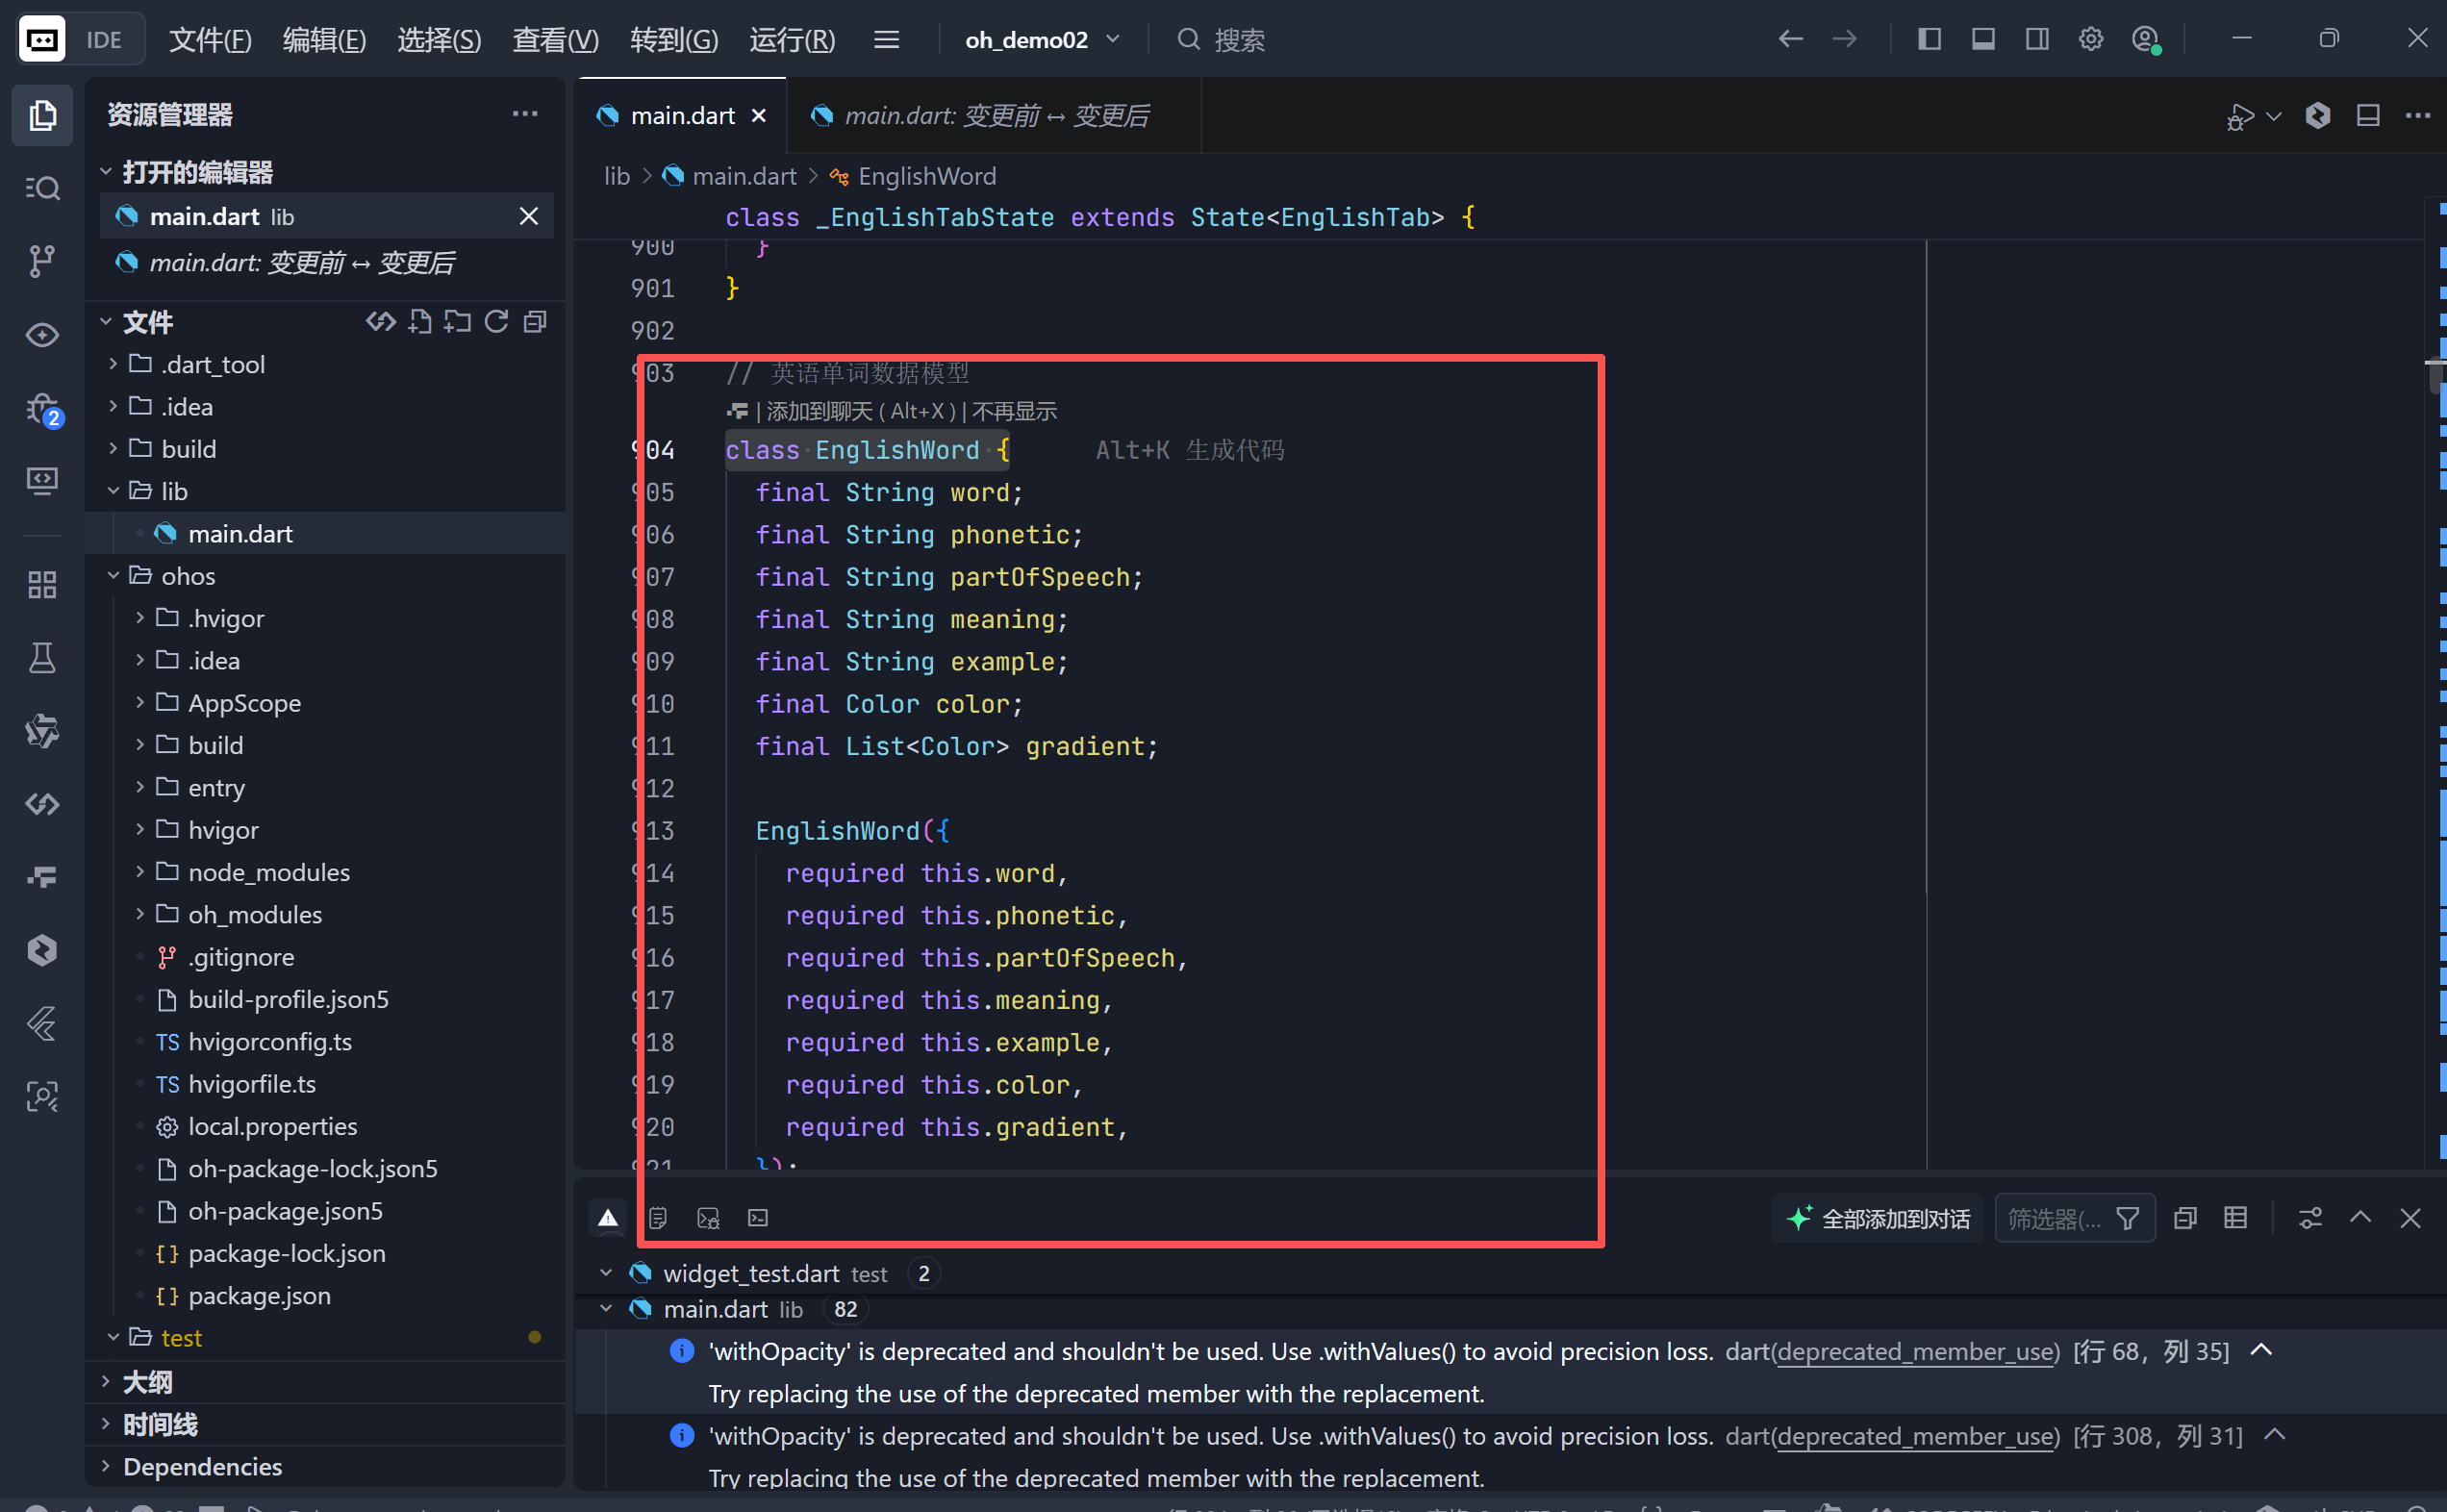Open the settings gear in title bar

(x=2090, y=39)
